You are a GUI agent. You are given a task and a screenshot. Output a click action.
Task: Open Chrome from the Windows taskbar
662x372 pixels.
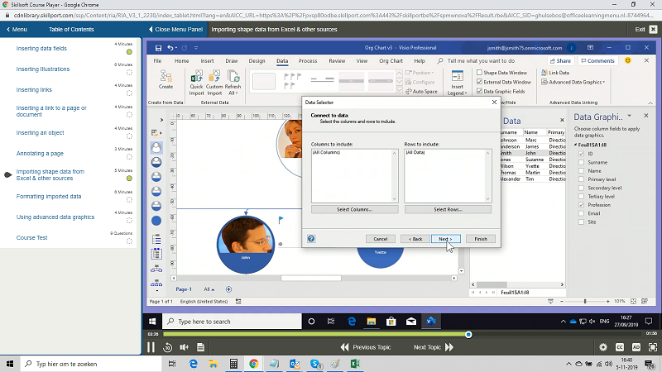(x=253, y=364)
